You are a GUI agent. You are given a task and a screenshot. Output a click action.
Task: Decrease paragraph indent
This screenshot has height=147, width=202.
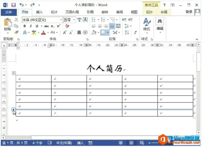pyautogui.click(x=124, y=20)
